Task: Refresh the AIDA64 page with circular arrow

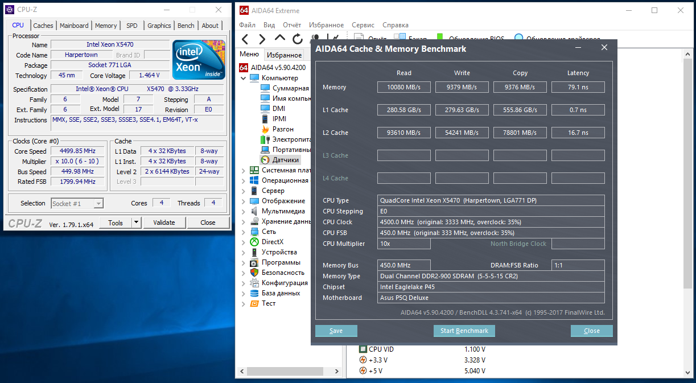Action: click(298, 39)
